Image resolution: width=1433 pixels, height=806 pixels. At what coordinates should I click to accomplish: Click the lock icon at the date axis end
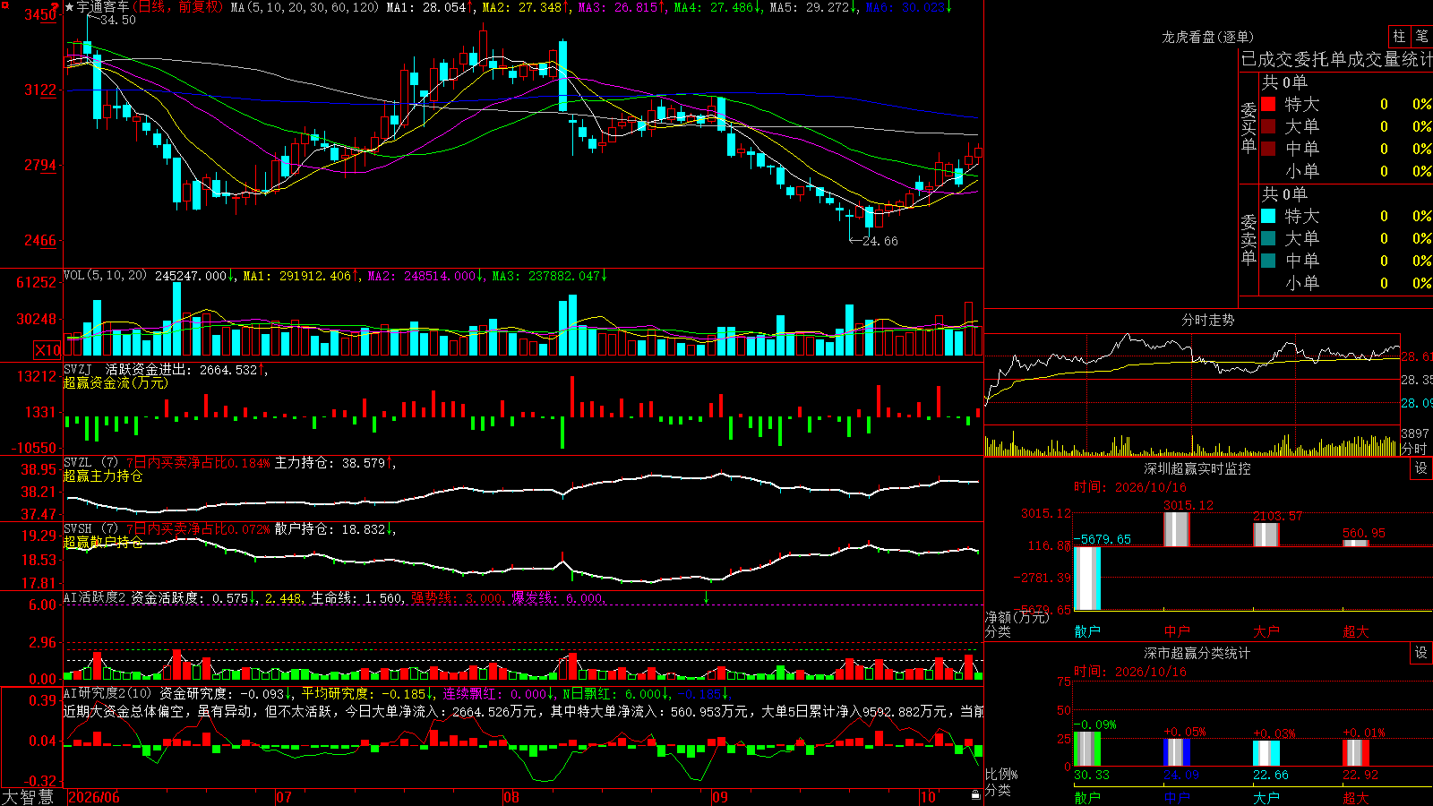coord(976,795)
